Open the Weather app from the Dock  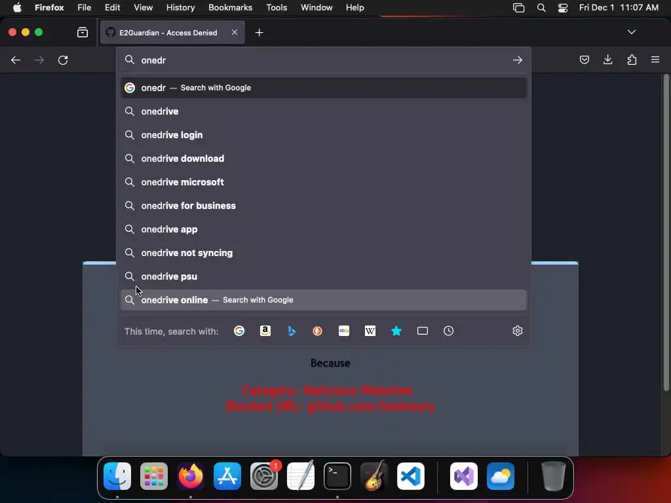click(500, 476)
